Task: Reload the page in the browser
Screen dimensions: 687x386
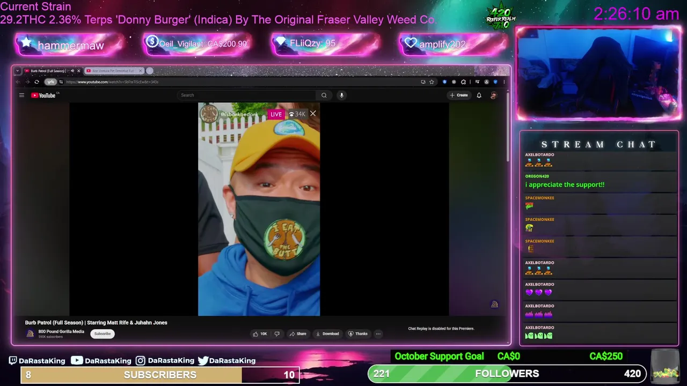Action: tap(36, 82)
